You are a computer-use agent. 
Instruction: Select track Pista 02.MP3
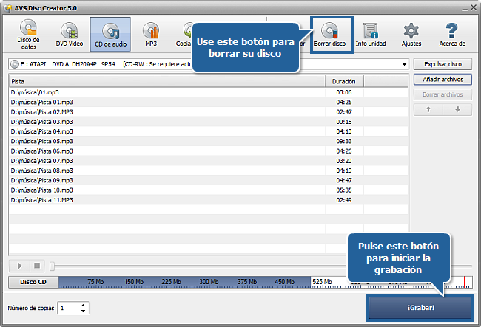point(209,112)
